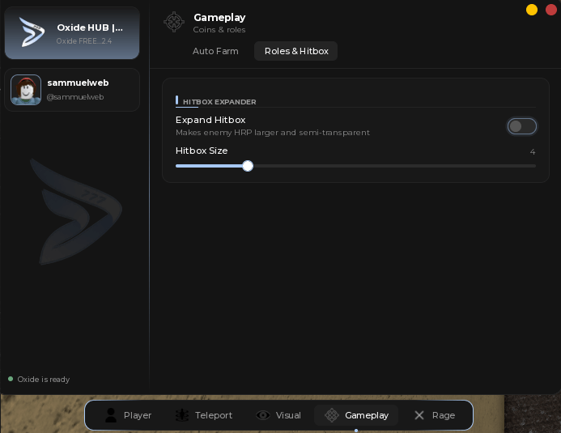Image resolution: width=561 pixels, height=433 pixels.
Task: Click the "Gameplay" header title
Action: pos(219,18)
